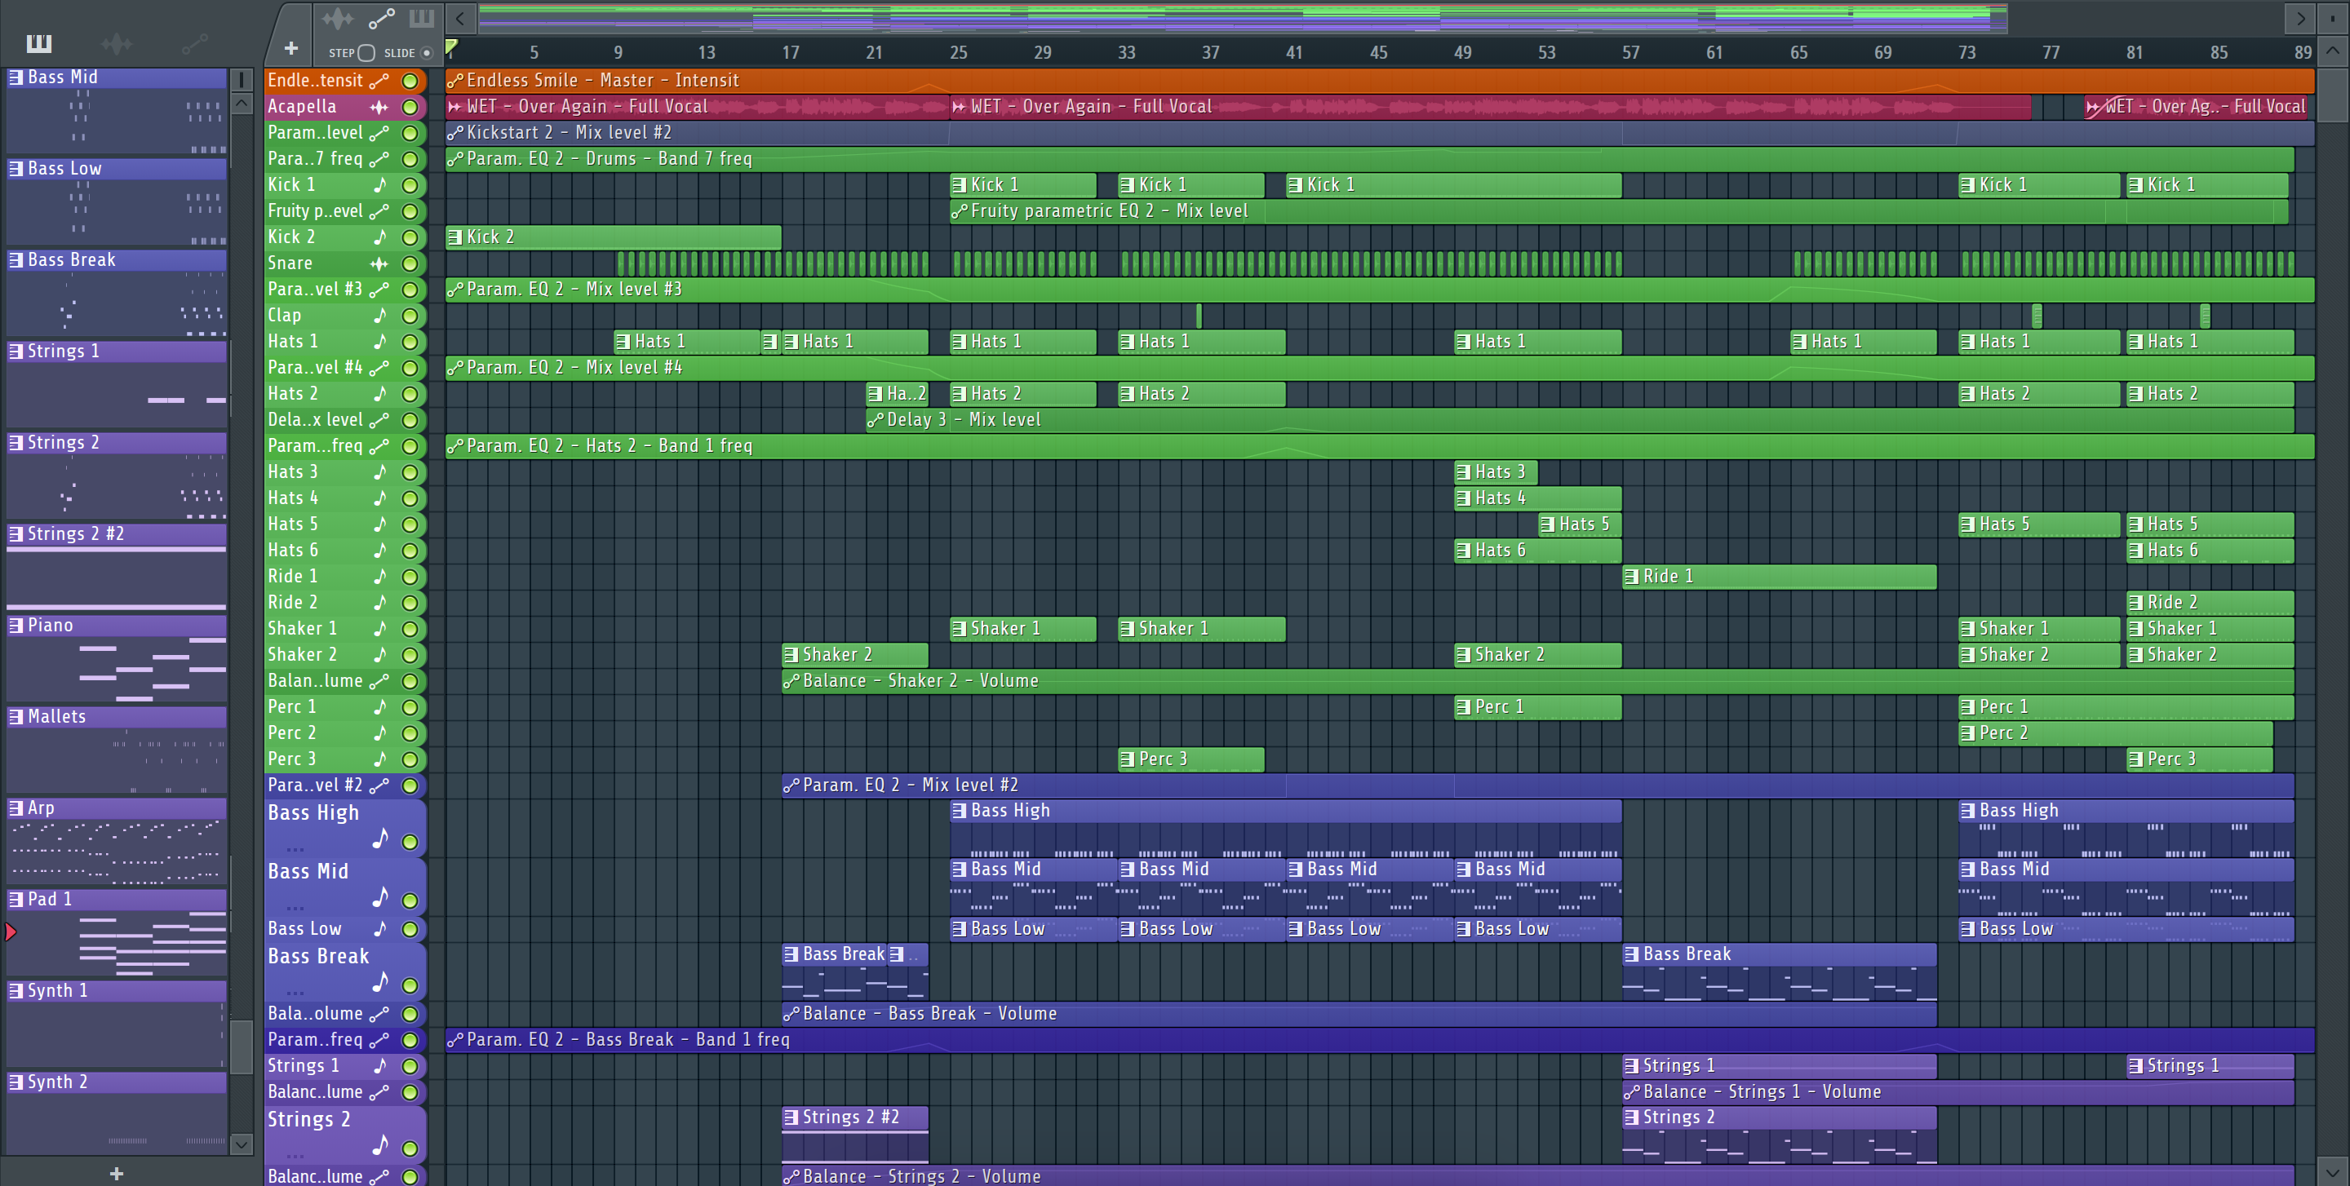The height and width of the screenshot is (1186, 2350).
Task: Click the Bass High track note icon
Action: (379, 838)
